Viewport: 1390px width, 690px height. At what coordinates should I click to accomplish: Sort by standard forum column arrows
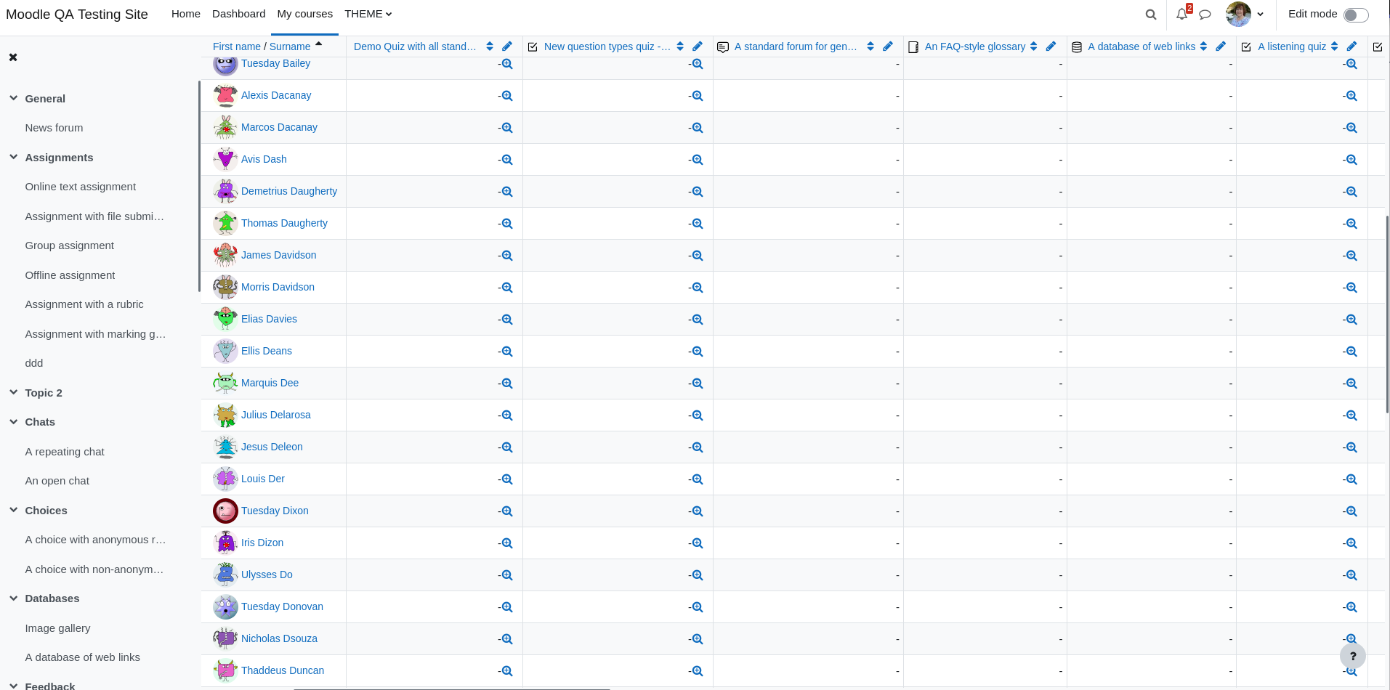(870, 46)
